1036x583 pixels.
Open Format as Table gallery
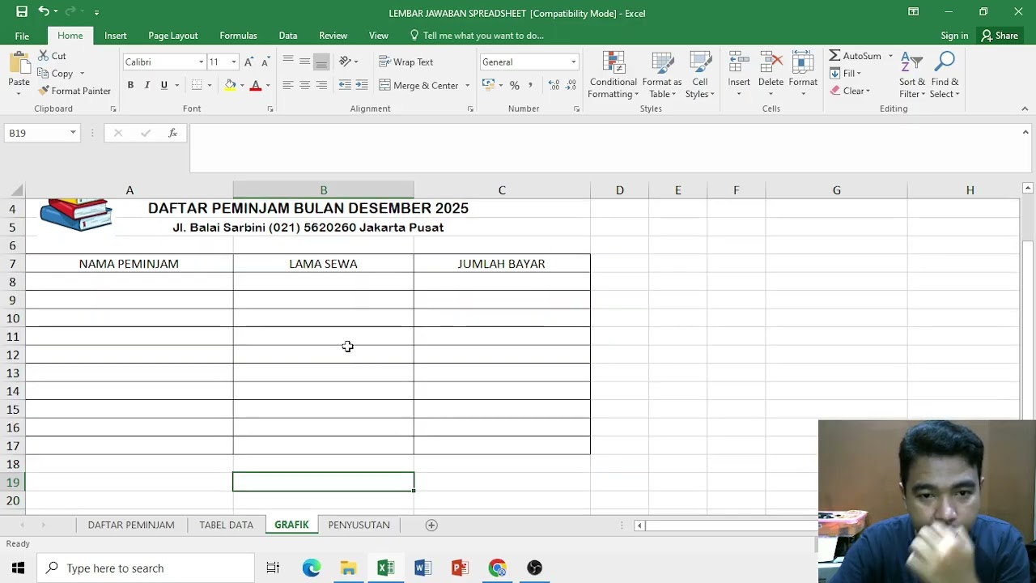pyautogui.click(x=662, y=75)
